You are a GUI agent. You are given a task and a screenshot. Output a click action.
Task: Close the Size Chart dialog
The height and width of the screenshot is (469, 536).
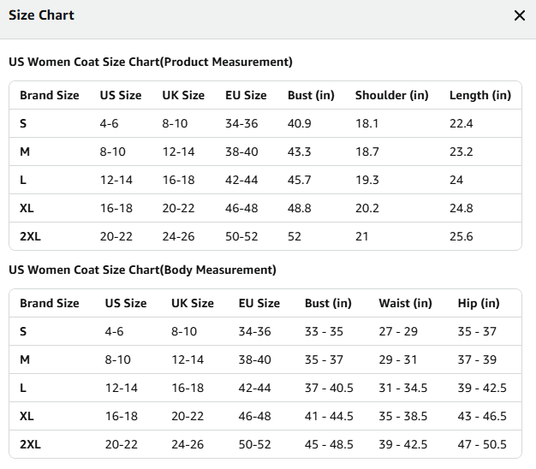[519, 15]
